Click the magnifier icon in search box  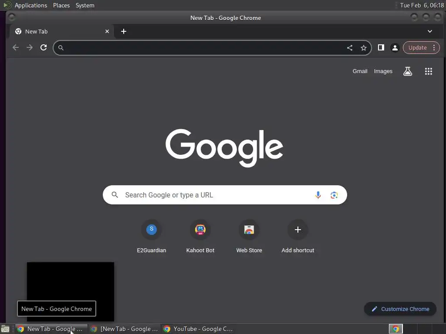coord(115,195)
